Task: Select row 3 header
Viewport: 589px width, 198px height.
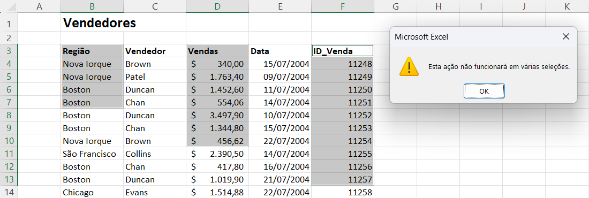Action: click(9, 51)
